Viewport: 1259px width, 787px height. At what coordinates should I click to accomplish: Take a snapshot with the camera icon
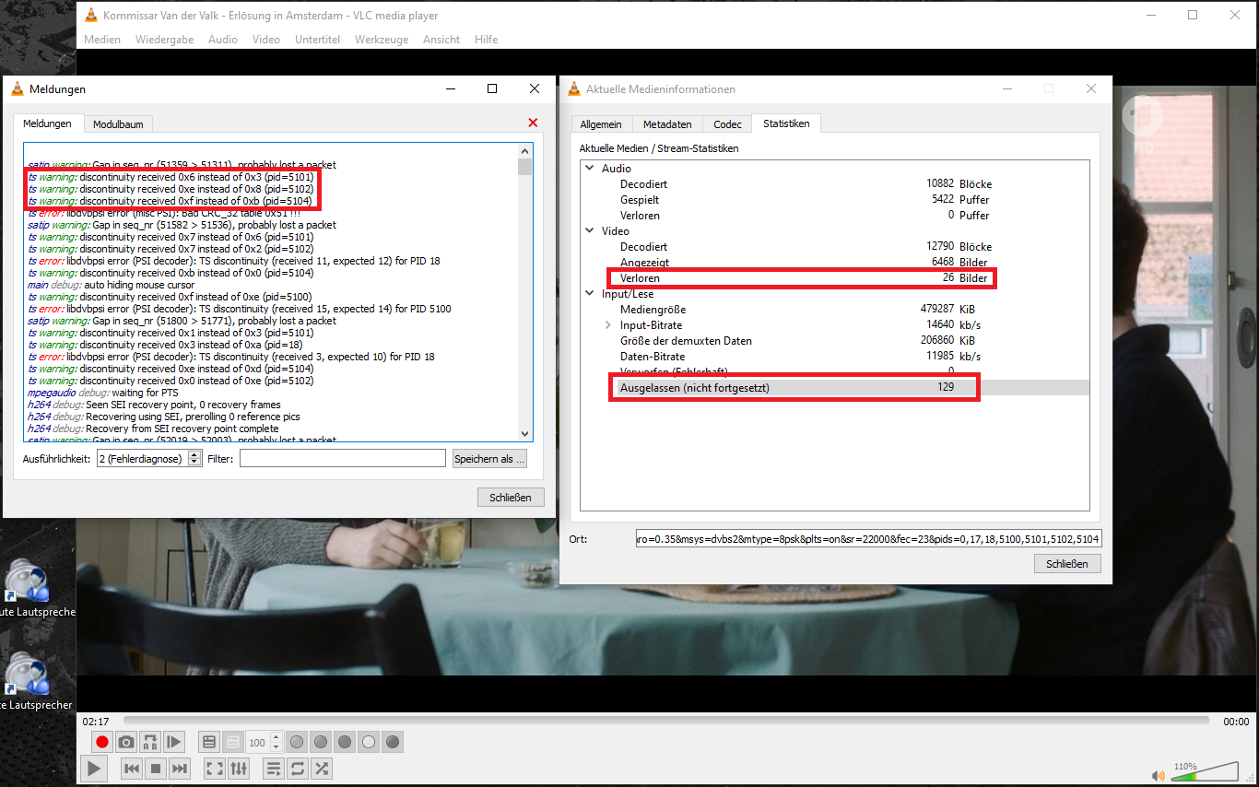pos(126,742)
